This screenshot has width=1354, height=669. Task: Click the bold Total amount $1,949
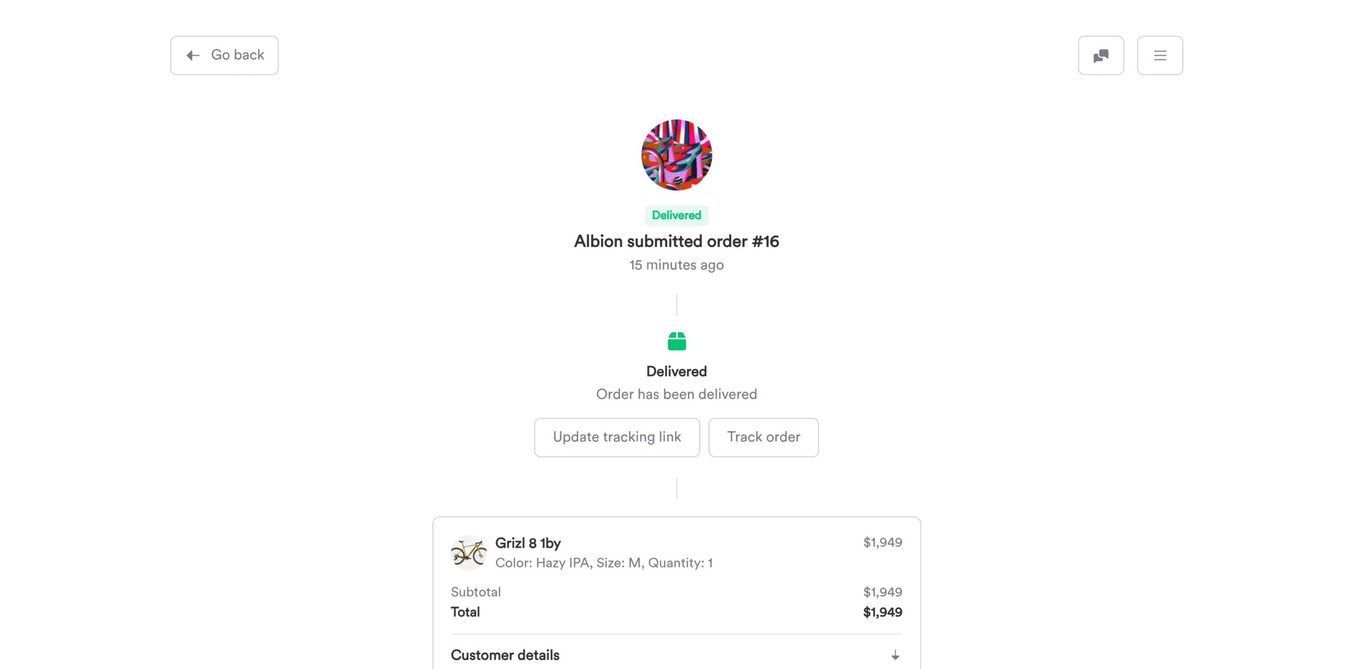(x=883, y=612)
